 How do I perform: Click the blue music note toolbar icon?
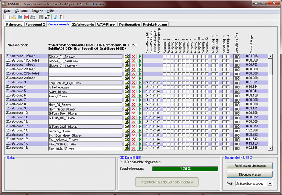tap(56, 17)
